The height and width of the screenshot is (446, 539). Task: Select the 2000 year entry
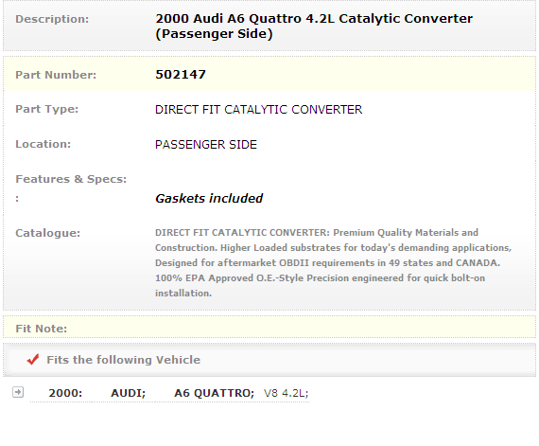tap(65, 393)
